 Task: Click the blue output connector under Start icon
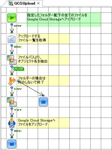tap(12, 24)
